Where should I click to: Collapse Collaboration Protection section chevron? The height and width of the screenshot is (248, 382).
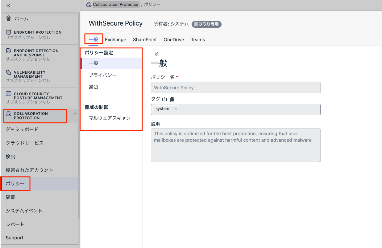pos(74,114)
